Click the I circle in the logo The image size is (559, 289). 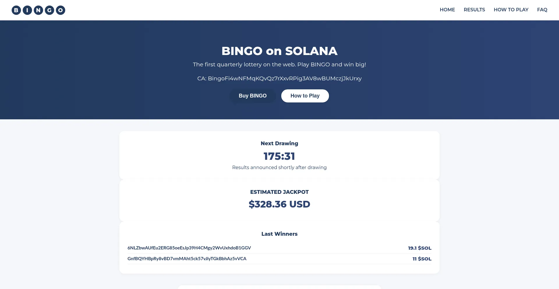(x=27, y=10)
